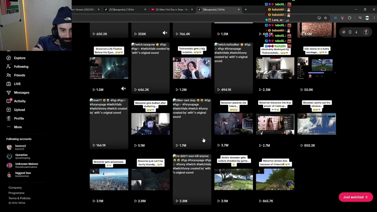Image resolution: width=377 pixels, height=212 pixels.
Task: Open 'Streamers Life Flashes Before His Eyes' video
Action: click(x=109, y=68)
